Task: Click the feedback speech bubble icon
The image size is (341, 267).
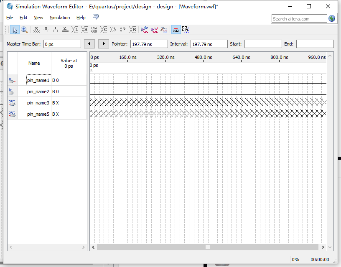Action: (96, 17)
